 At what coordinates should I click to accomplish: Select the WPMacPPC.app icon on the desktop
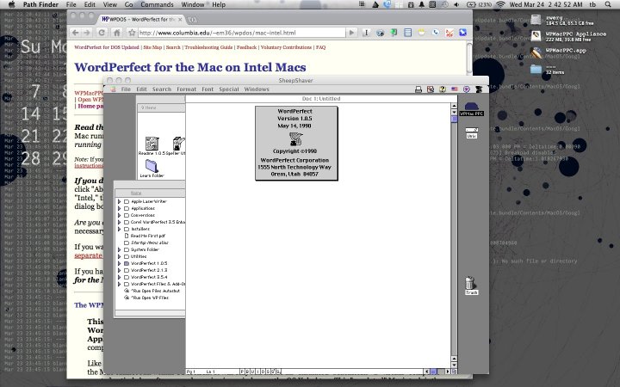[536, 52]
